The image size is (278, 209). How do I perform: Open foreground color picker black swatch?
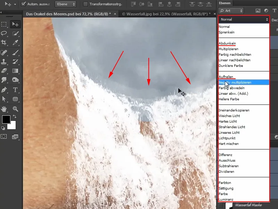(6, 119)
